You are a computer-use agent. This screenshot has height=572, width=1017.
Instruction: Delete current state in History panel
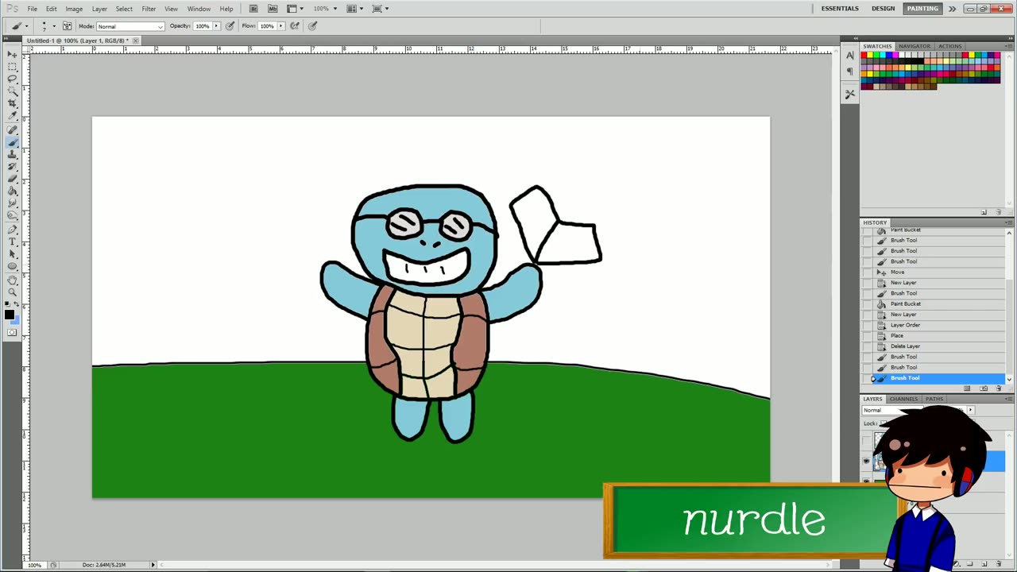[999, 388]
